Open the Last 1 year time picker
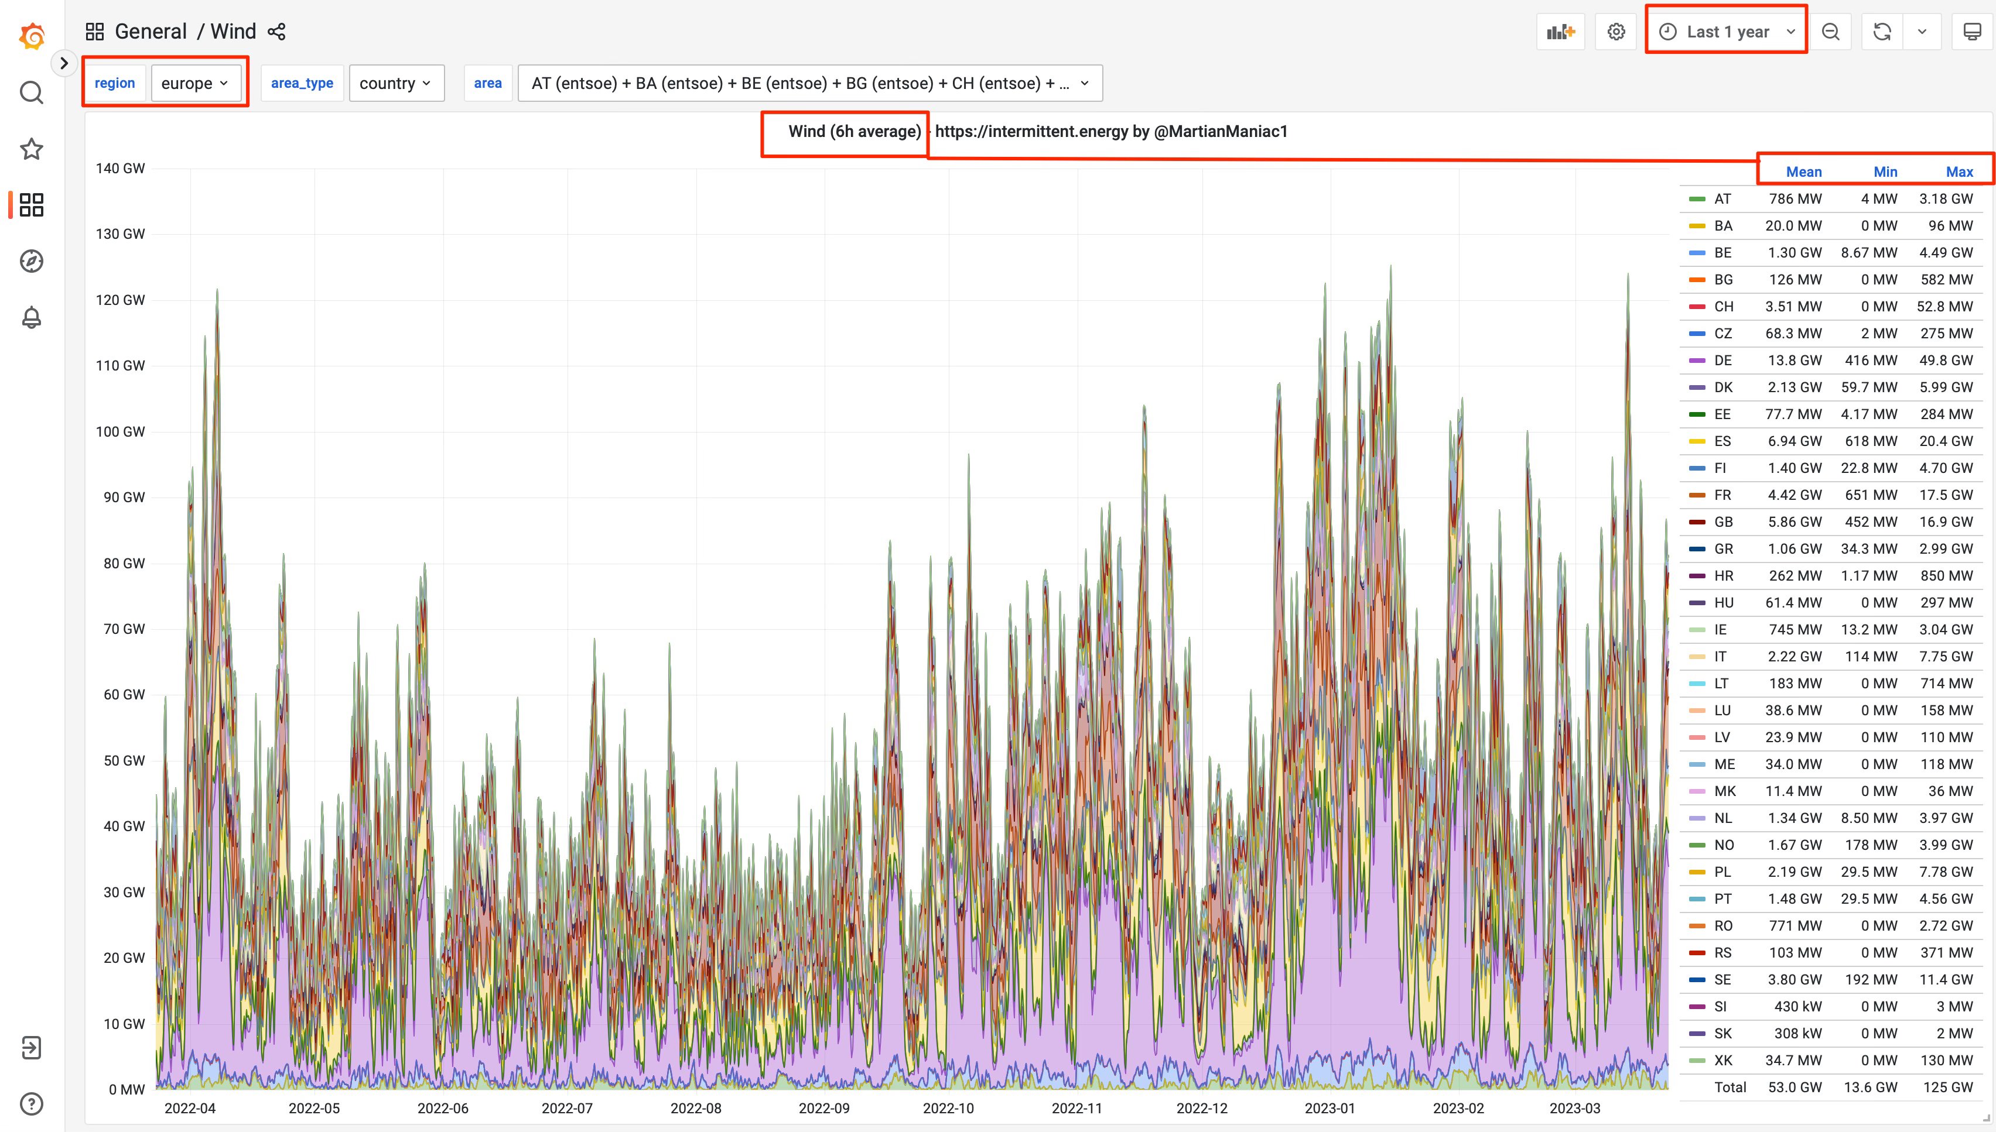This screenshot has width=1996, height=1132. point(1726,32)
